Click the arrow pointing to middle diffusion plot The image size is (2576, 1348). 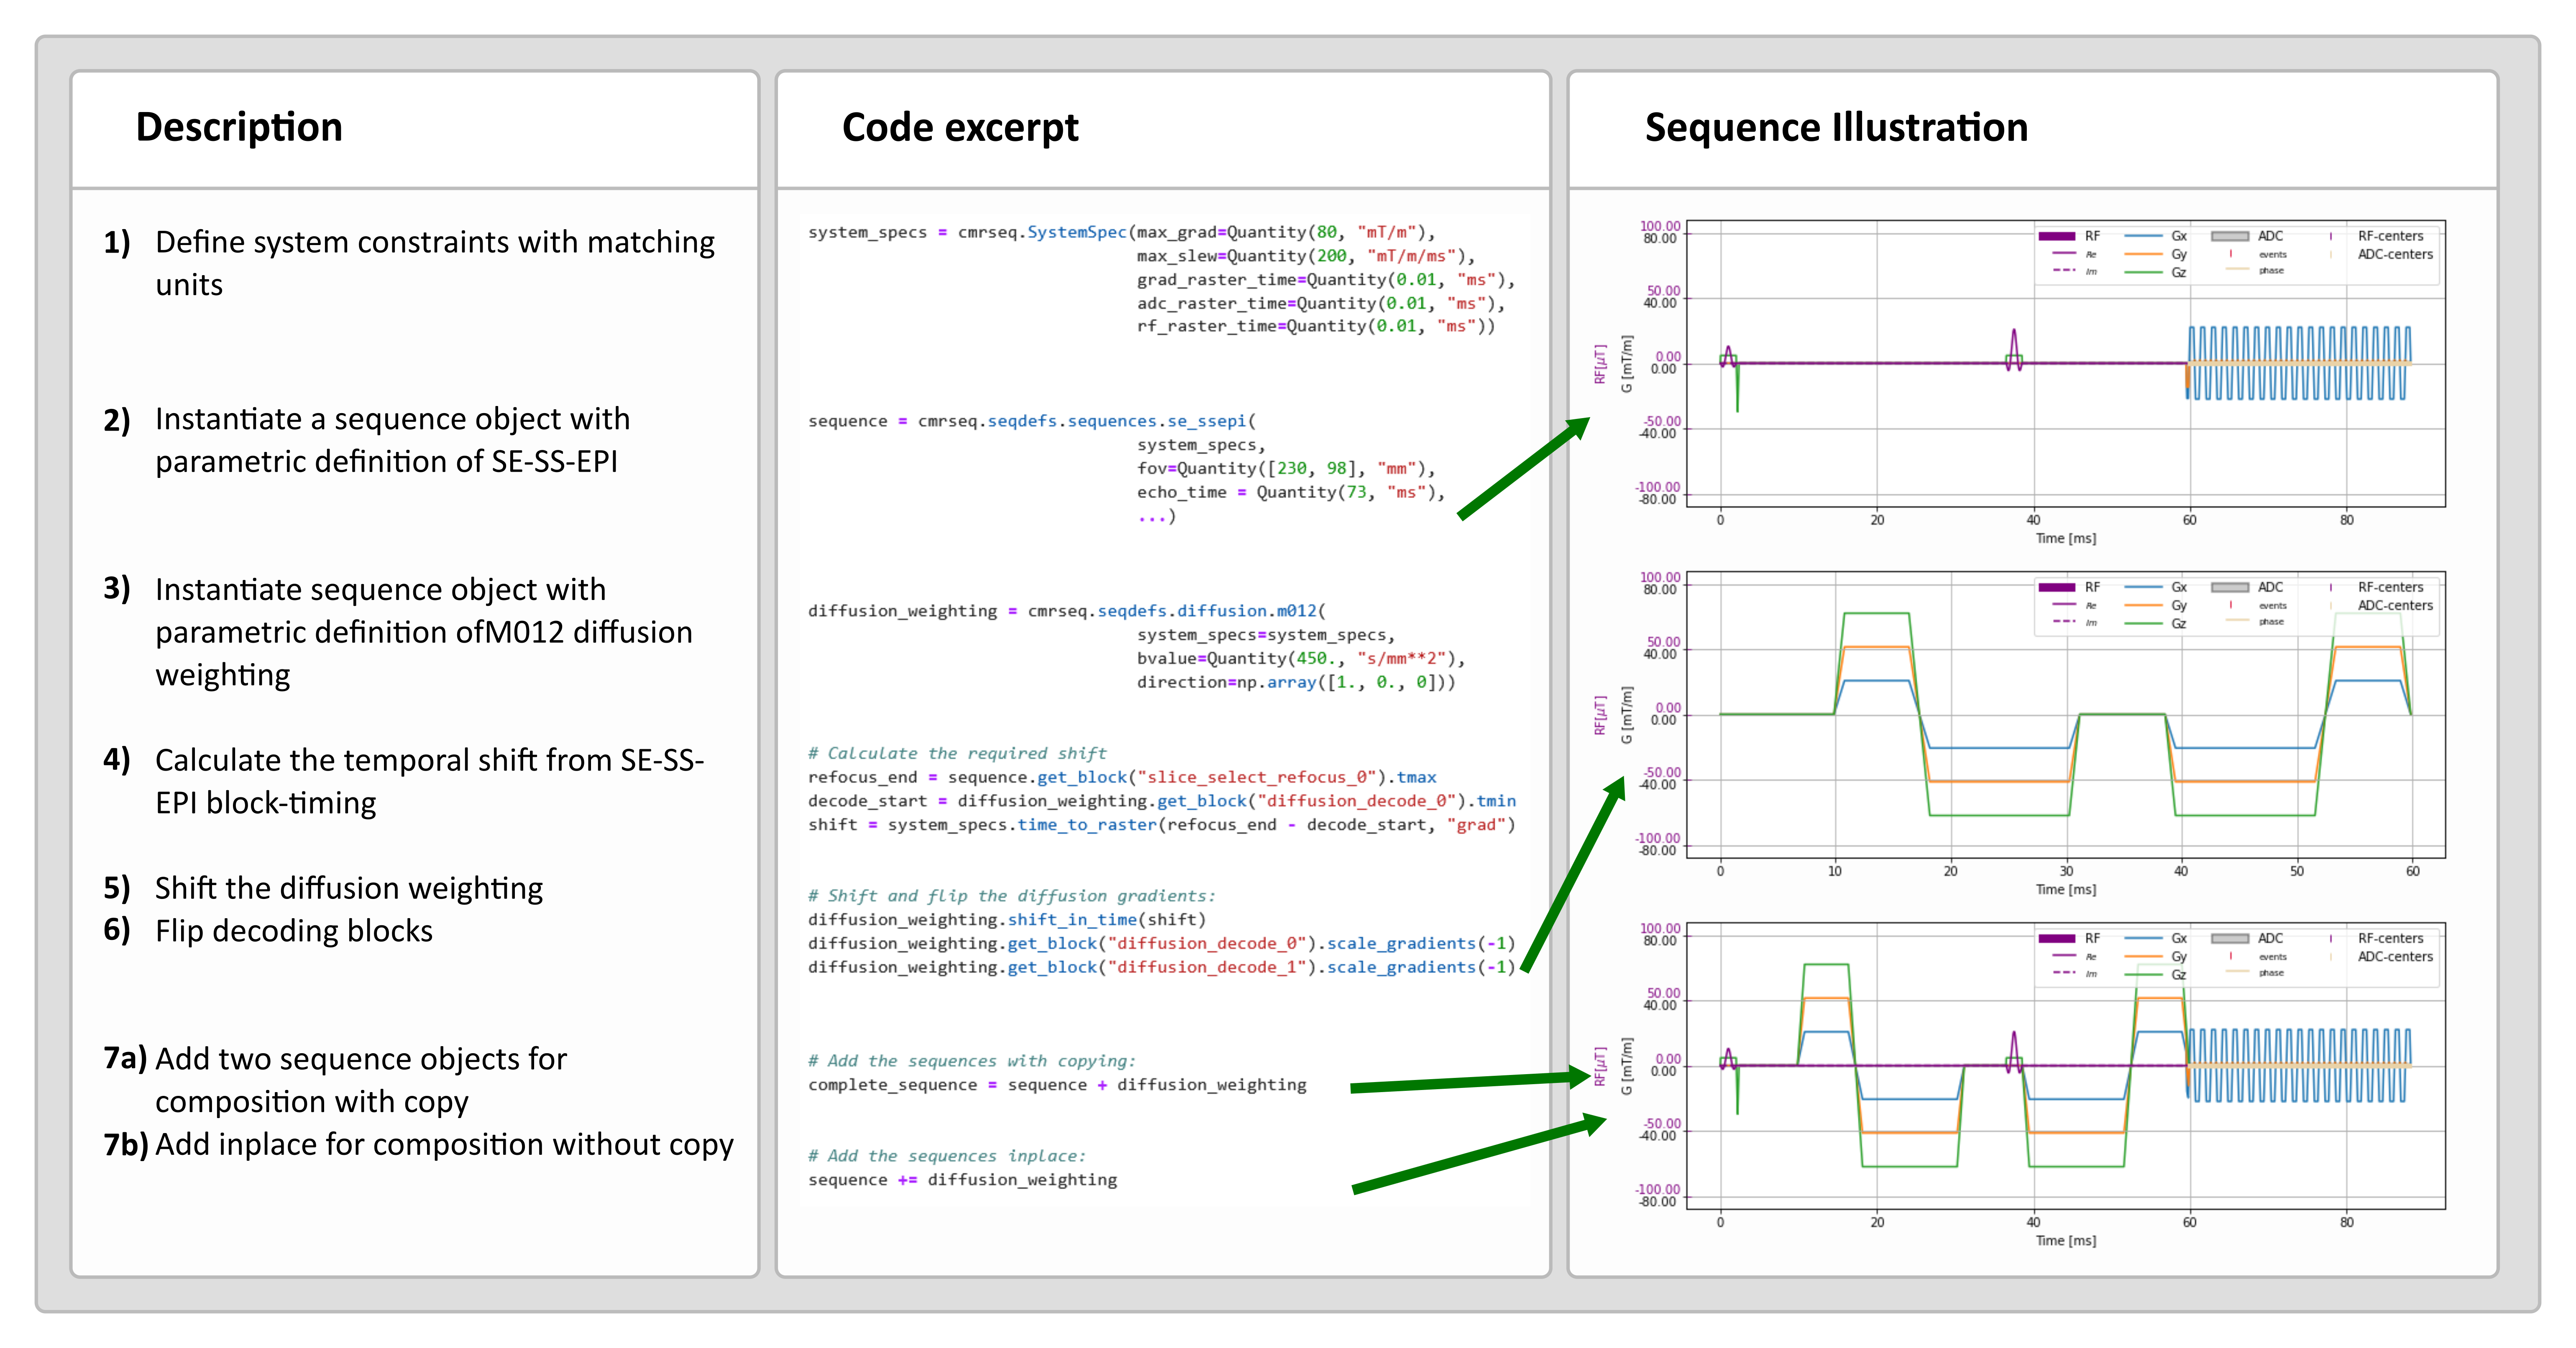(x=1574, y=873)
